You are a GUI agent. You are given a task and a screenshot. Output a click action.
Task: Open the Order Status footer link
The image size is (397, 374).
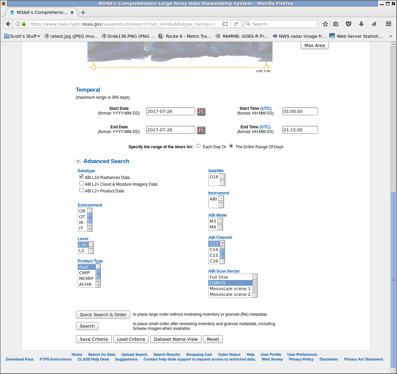[229, 354]
